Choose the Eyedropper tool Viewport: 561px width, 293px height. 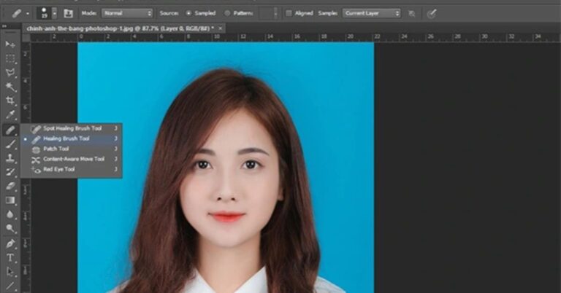(x=11, y=115)
